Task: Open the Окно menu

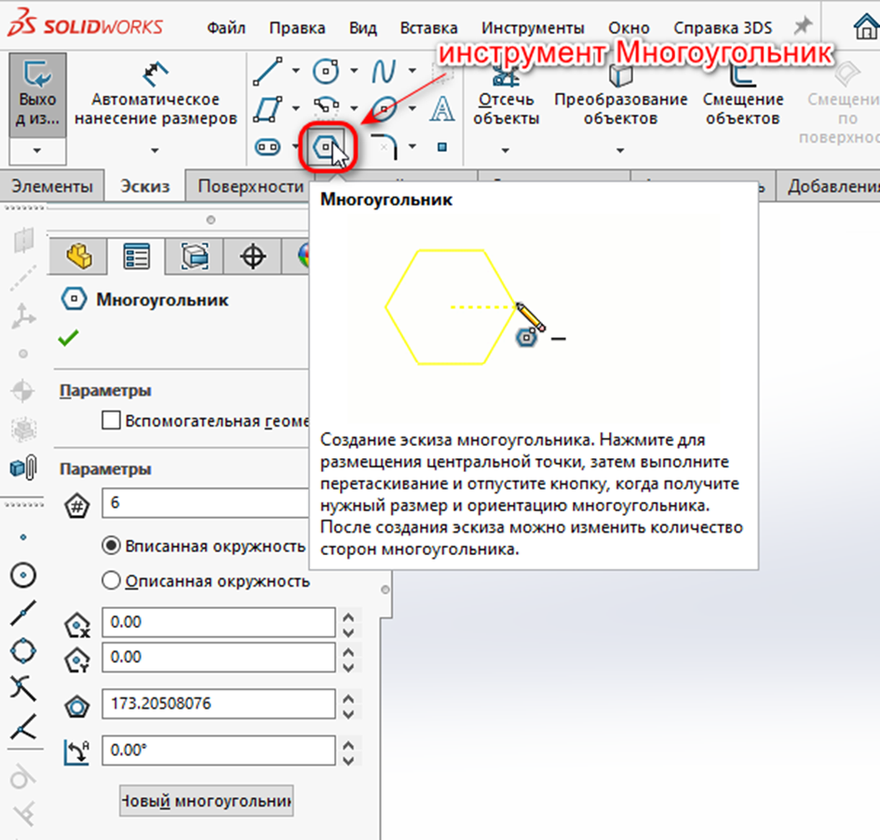Action: [x=630, y=28]
